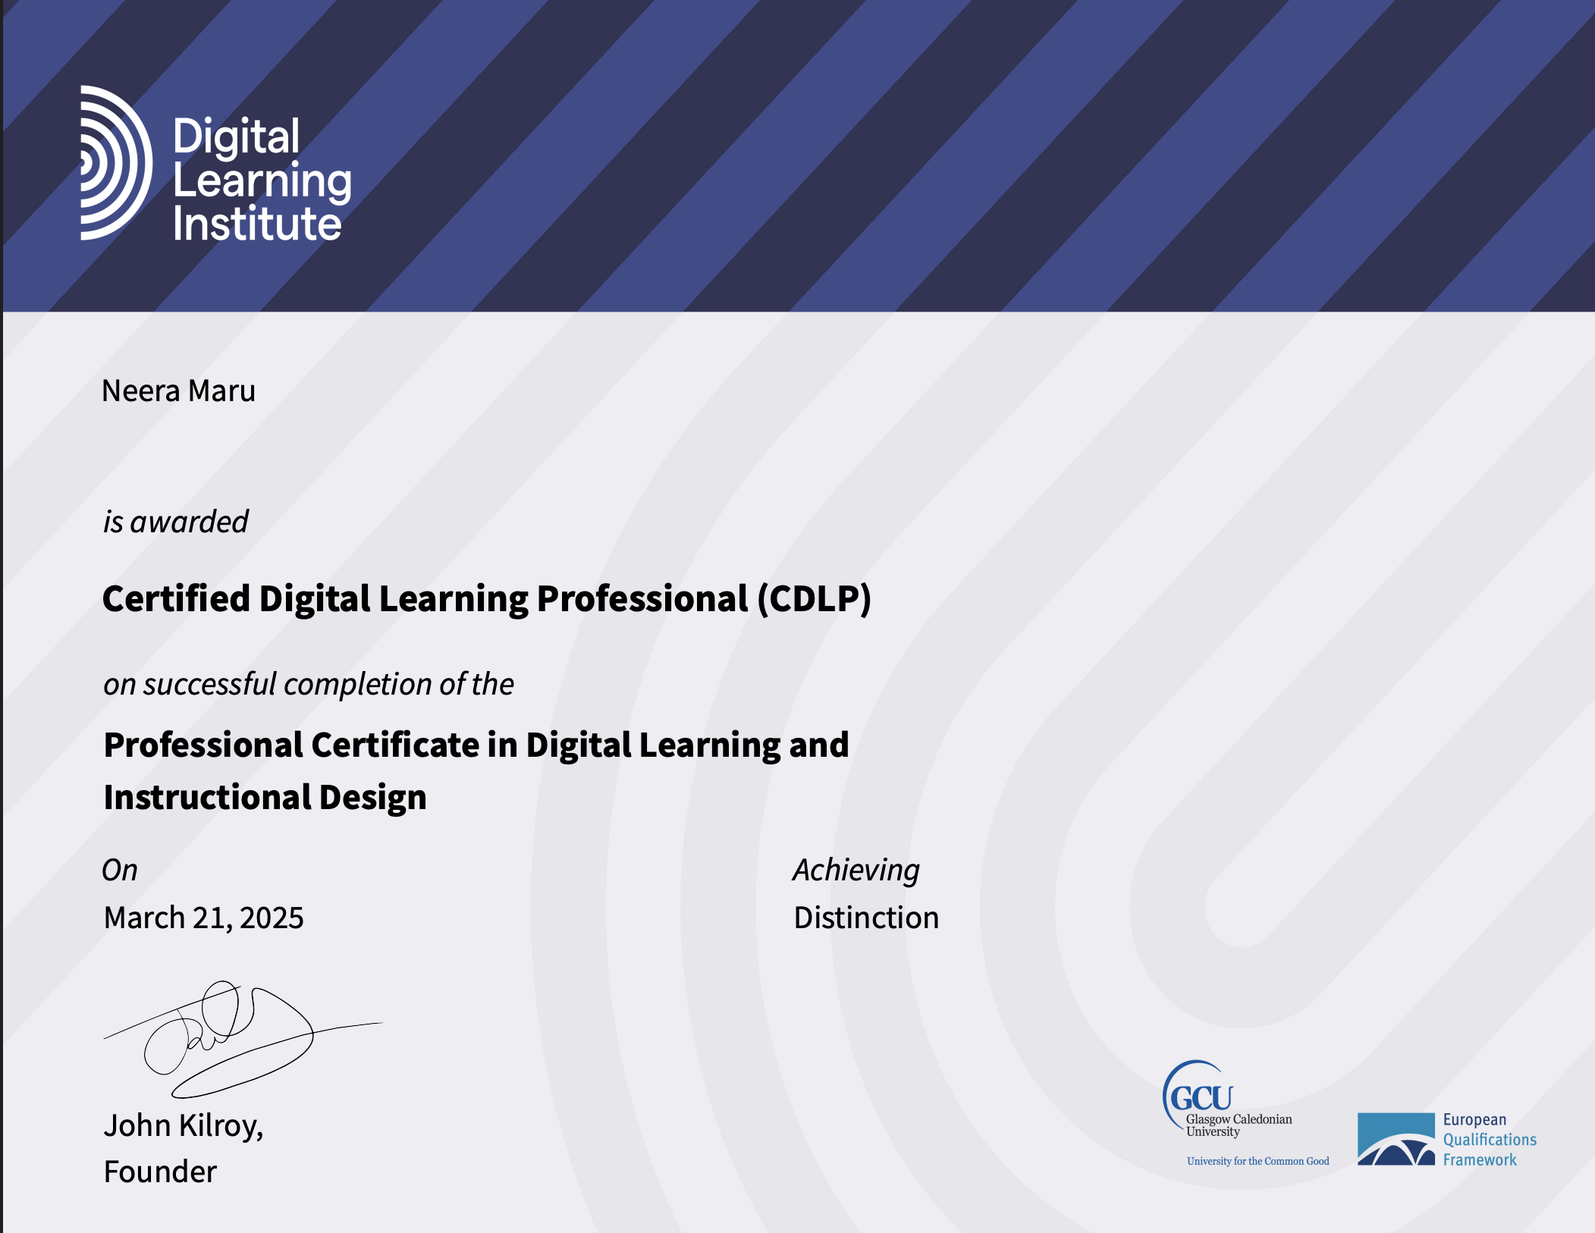Screen dimensions: 1595x1233
Task: Click the Professional Certificate in Digital Learning heading
Action: 476,745
